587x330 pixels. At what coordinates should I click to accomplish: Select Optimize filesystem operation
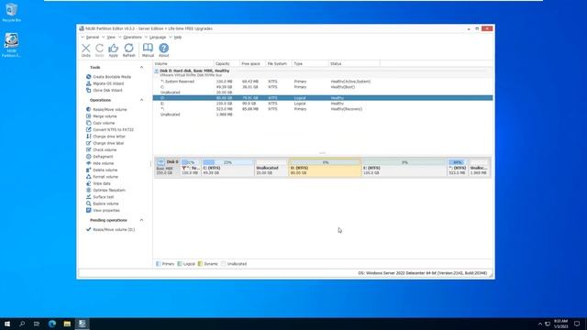tap(105, 191)
